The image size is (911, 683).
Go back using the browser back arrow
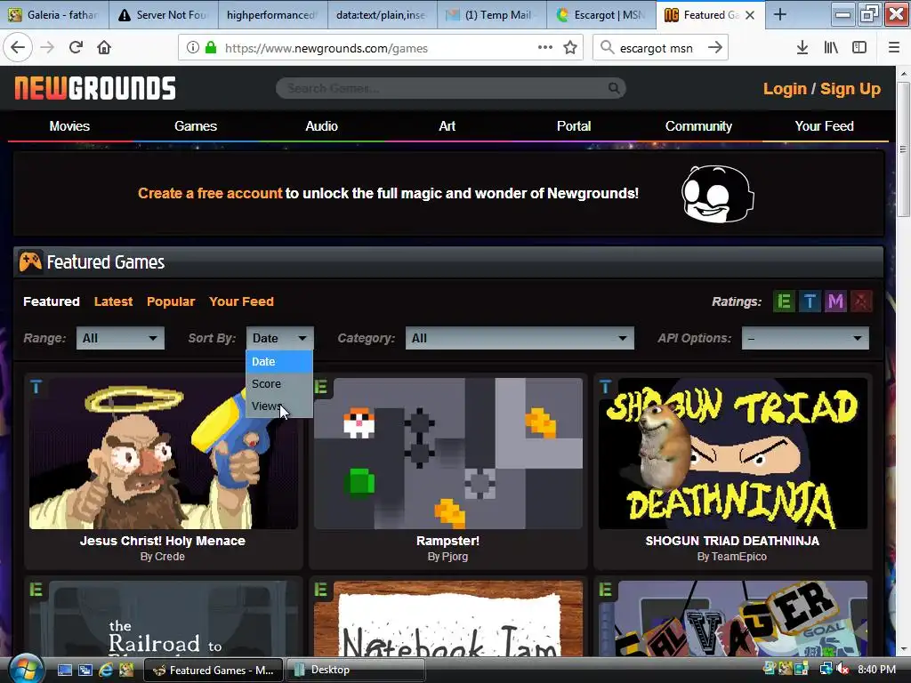(x=18, y=48)
